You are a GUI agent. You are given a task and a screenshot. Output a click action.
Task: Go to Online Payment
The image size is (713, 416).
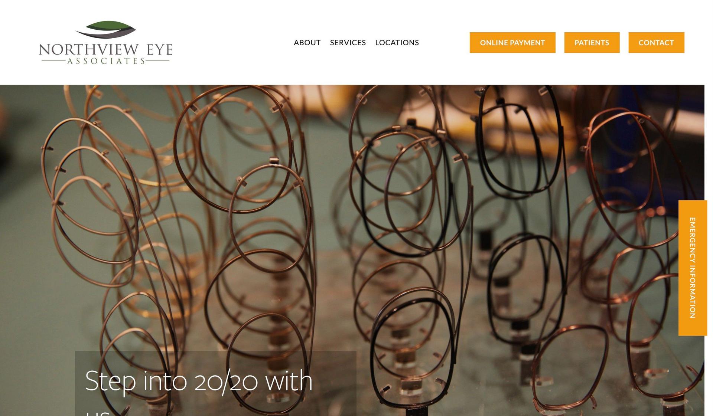(x=512, y=43)
